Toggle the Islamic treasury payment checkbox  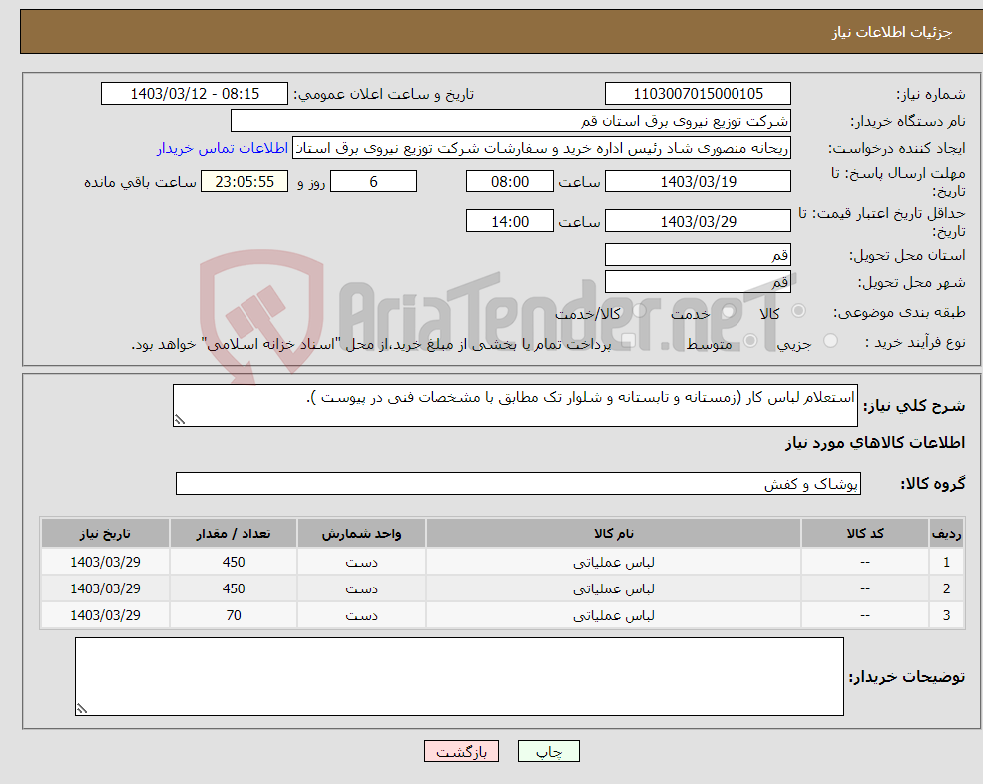click(x=628, y=341)
